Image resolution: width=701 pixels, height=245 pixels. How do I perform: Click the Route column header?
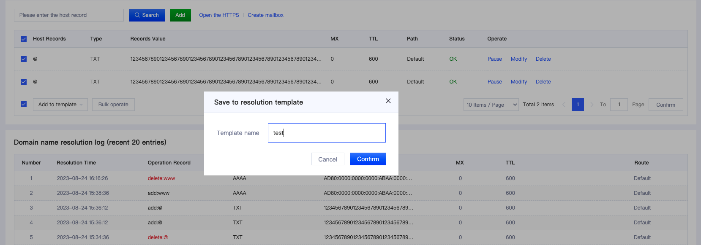pos(641,163)
